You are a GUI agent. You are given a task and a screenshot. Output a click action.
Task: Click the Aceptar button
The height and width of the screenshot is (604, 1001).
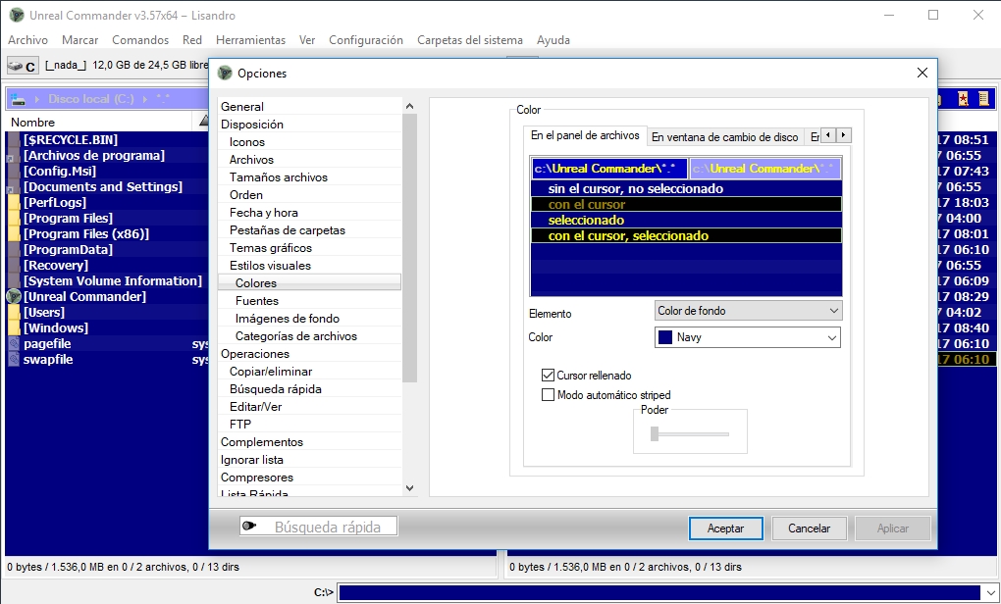726,528
